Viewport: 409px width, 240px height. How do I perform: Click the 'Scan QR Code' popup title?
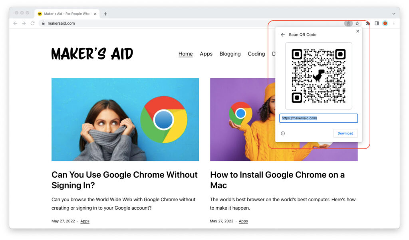point(303,35)
